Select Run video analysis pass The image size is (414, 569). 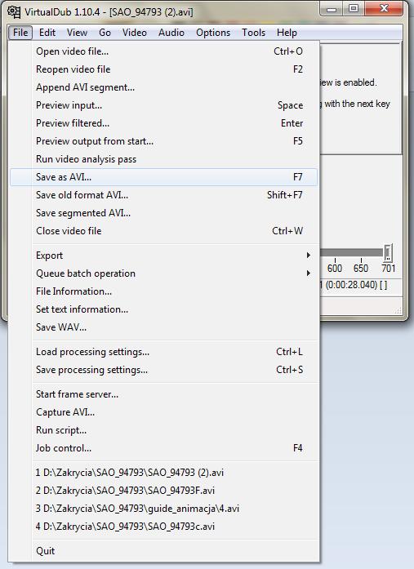[163, 159]
